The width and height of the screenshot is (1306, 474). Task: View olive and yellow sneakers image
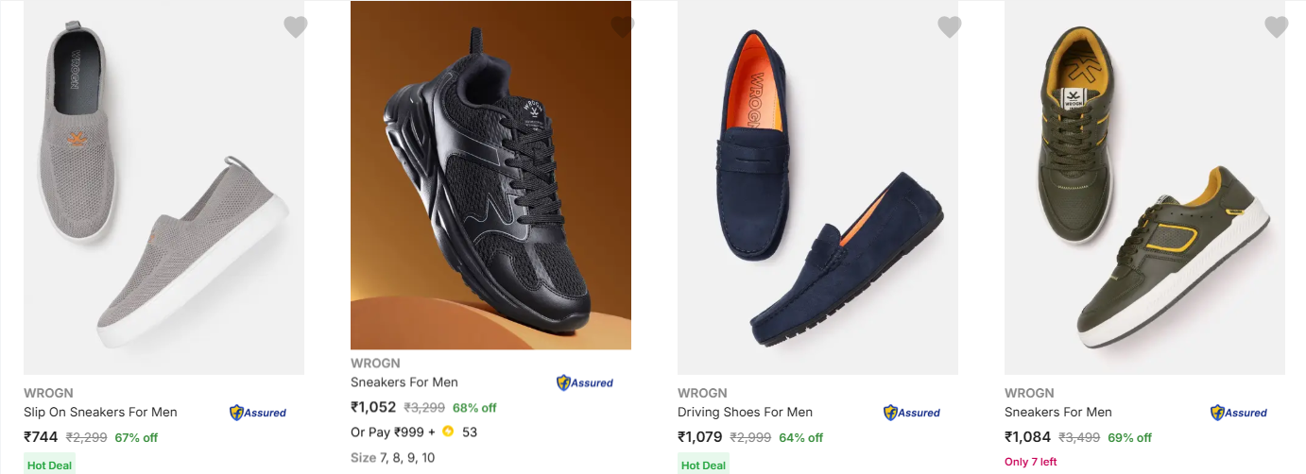(1144, 189)
